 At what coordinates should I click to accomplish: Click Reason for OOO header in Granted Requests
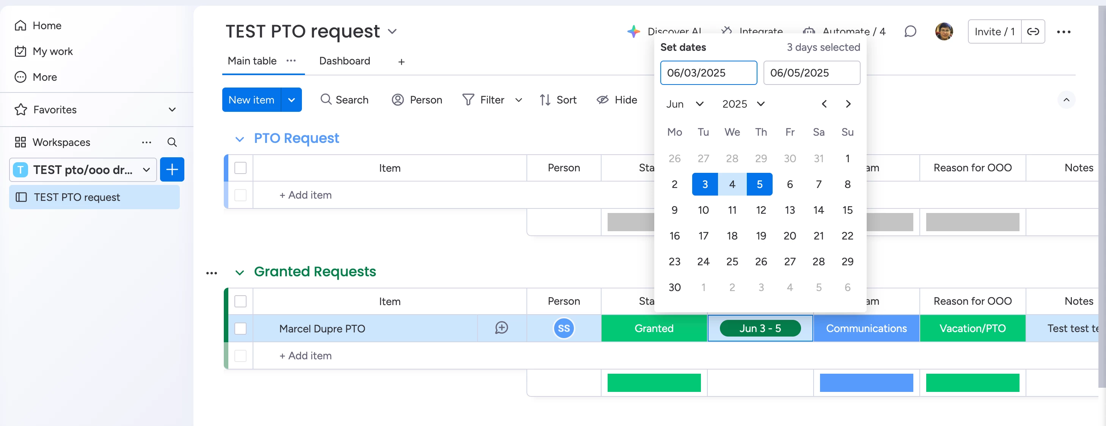point(972,301)
